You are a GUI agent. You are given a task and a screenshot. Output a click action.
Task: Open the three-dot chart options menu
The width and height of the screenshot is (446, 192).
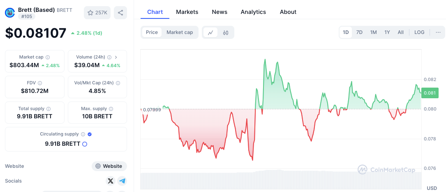click(x=438, y=32)
